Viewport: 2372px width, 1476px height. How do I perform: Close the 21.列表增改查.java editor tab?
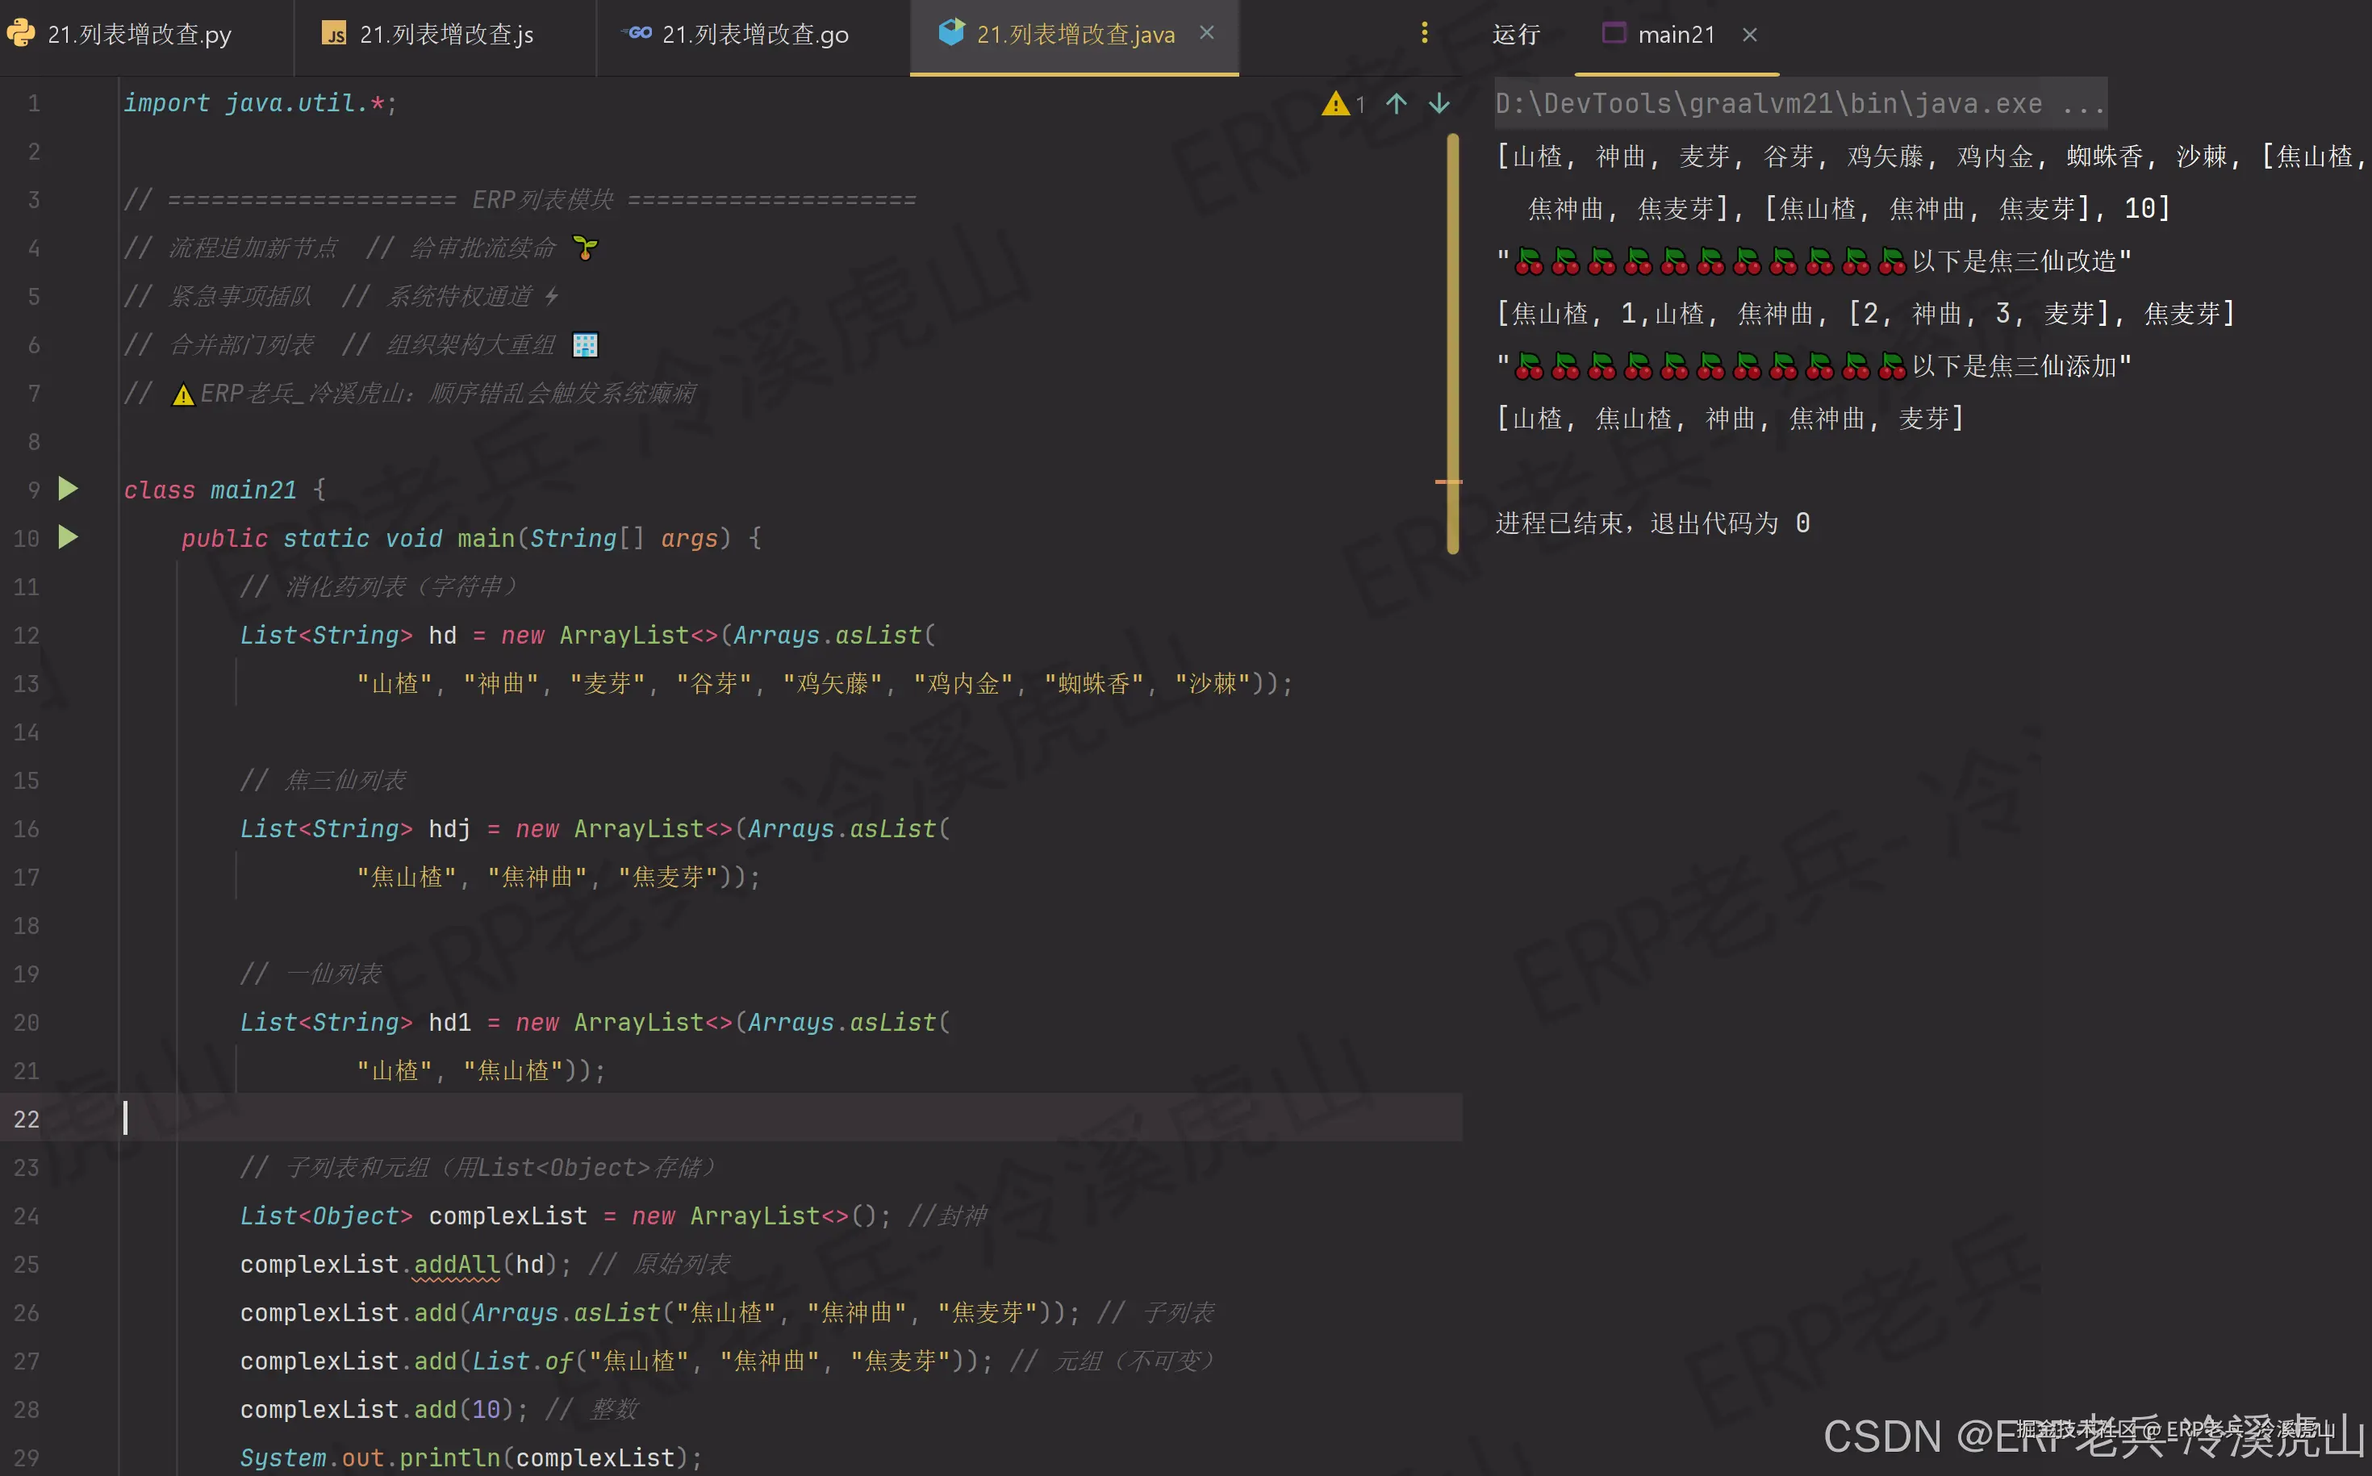click(x=1207, y=33)
